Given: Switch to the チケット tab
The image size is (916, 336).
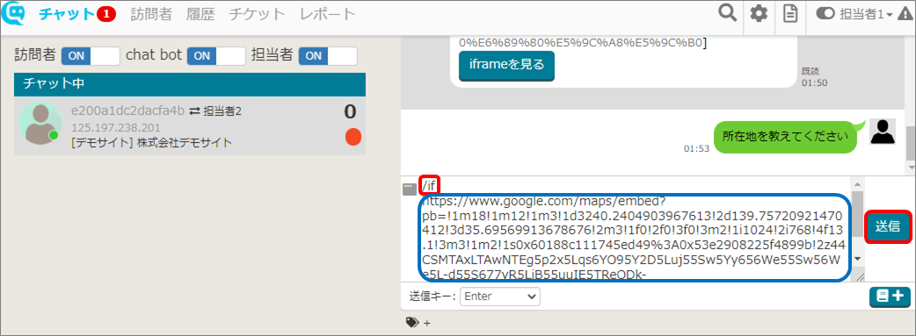Looking at the screenshot, I should click(257, 14).
